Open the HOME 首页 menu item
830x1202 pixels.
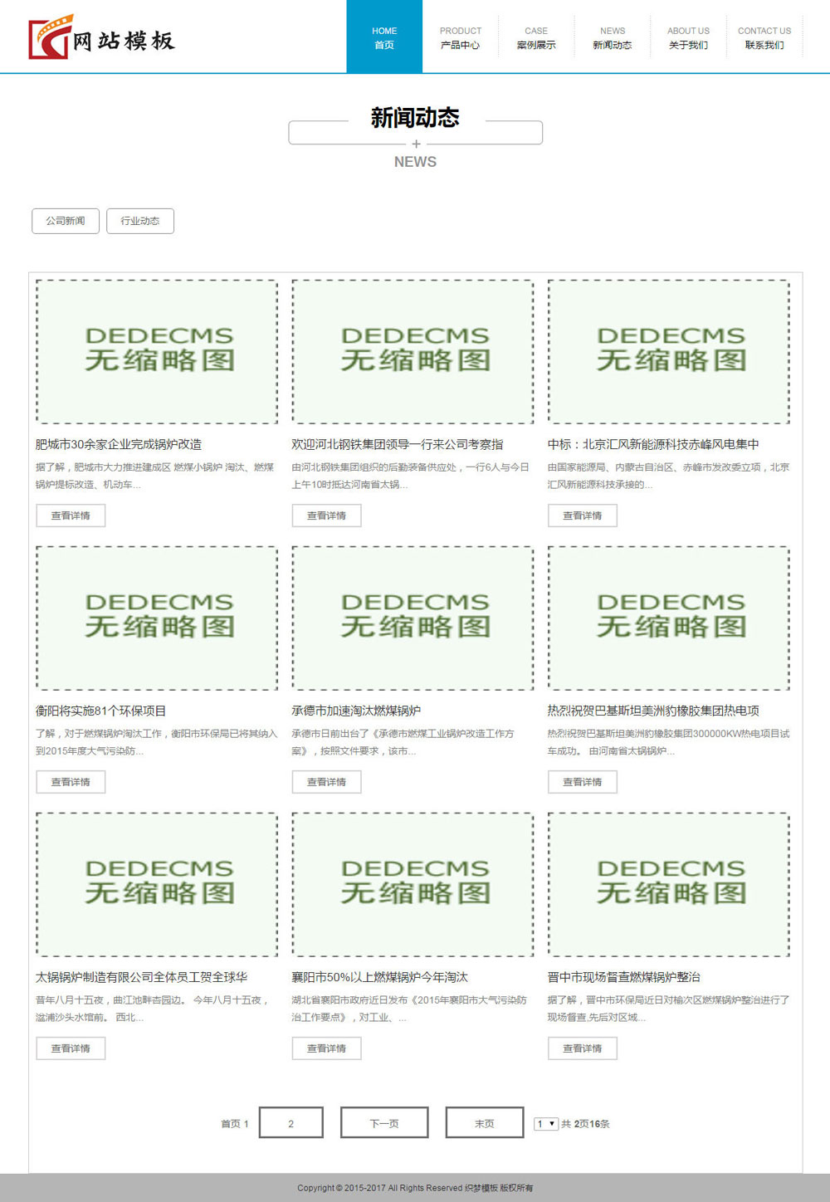tap(384, 37)
